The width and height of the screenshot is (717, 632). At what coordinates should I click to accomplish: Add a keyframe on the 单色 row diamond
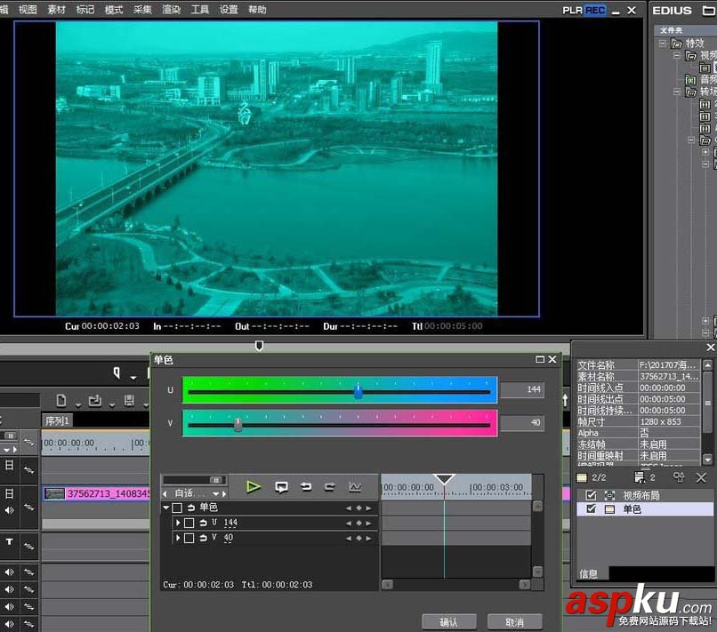click(359, 508)
